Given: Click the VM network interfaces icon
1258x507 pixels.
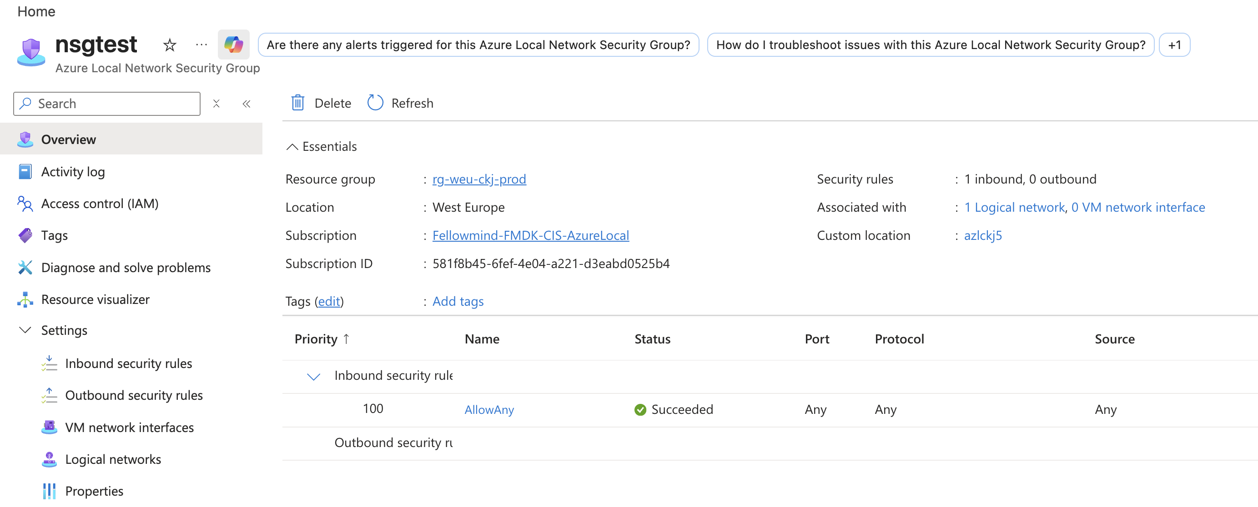Looking at the screenshot, I should (49, 427).
